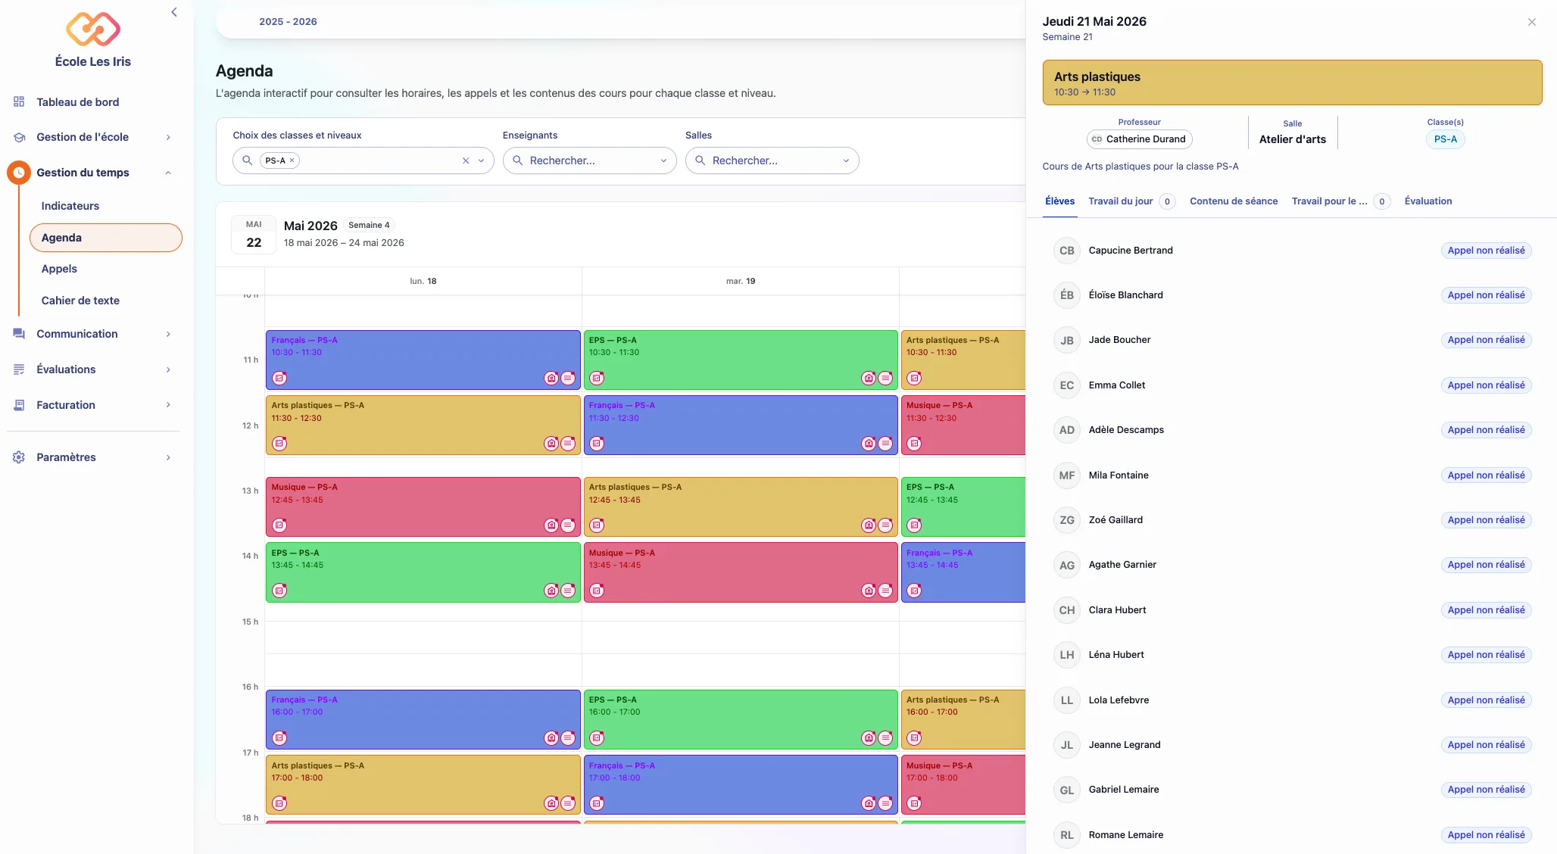The width and height of the screenshot is (1557, 854).
Task: Click the Facturation invoice icon
Action: (19, 405)
